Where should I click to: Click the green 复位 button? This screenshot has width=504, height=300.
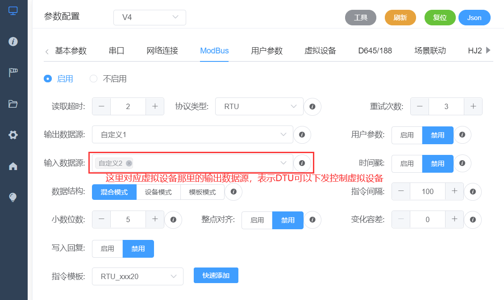(x=440, y=17)
